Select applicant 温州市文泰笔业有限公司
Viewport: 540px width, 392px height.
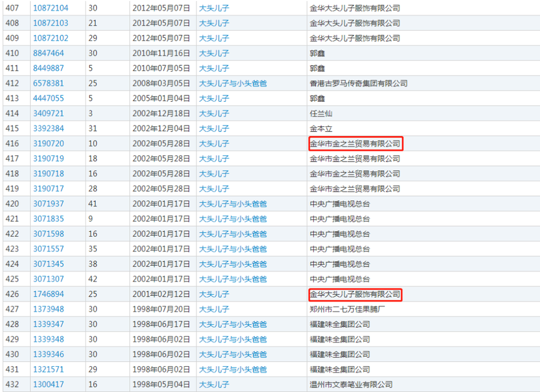pos(351,384)
